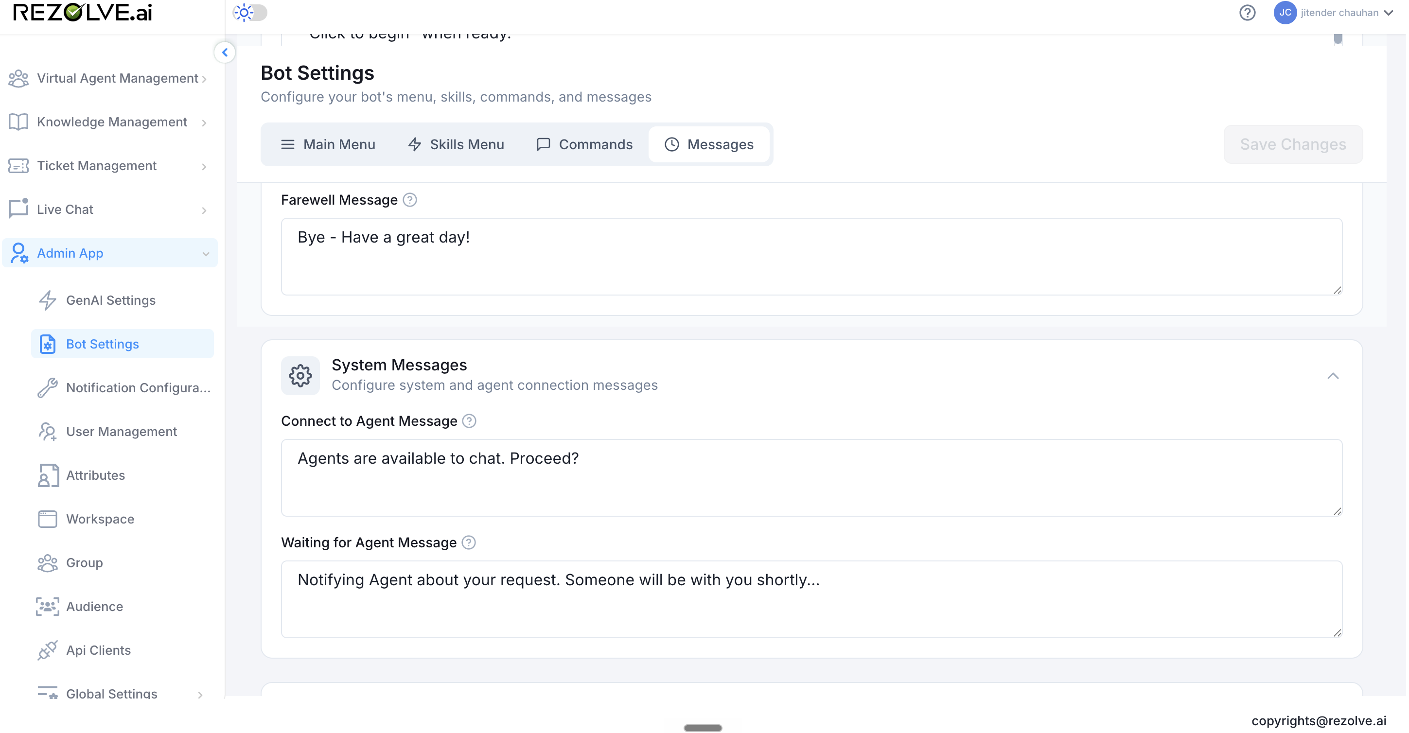Switch to the Commands tab
1409x733 pixels.
585,144
